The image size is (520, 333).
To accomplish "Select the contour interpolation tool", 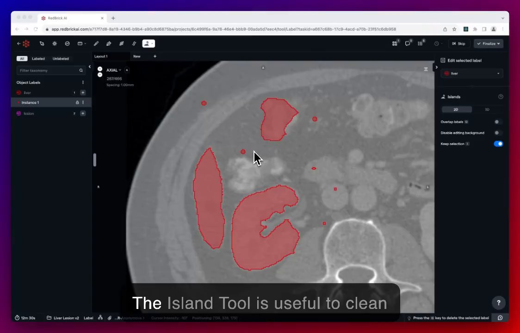I will (134, 43).
